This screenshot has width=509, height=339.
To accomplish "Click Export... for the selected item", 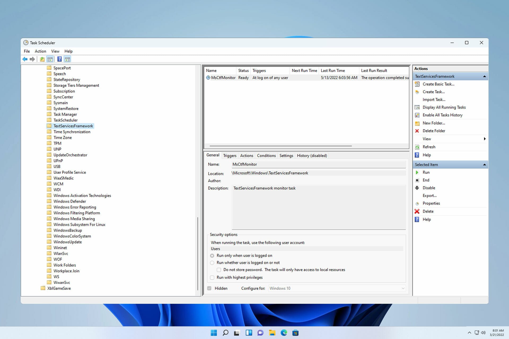I will point(429,196).
